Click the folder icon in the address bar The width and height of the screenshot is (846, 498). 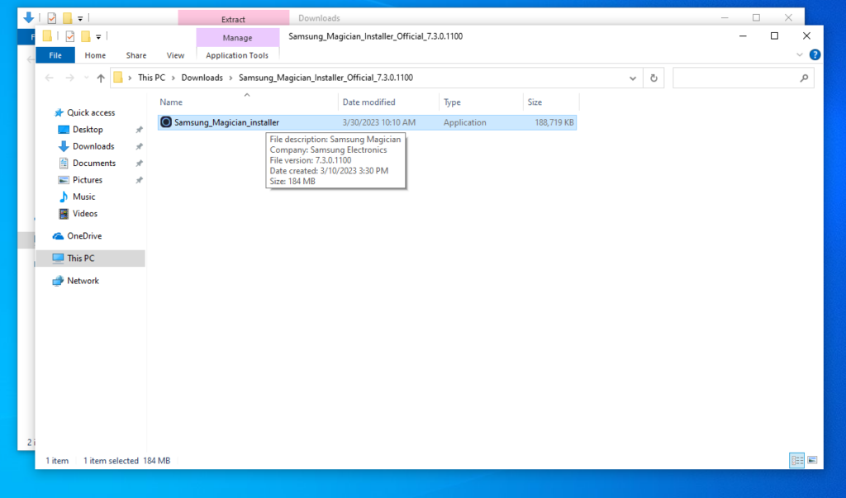118,78
